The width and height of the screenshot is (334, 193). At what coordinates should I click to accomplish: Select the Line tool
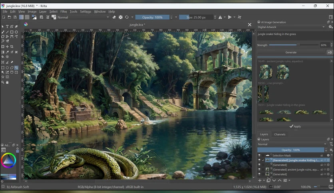tap(7, 32)
